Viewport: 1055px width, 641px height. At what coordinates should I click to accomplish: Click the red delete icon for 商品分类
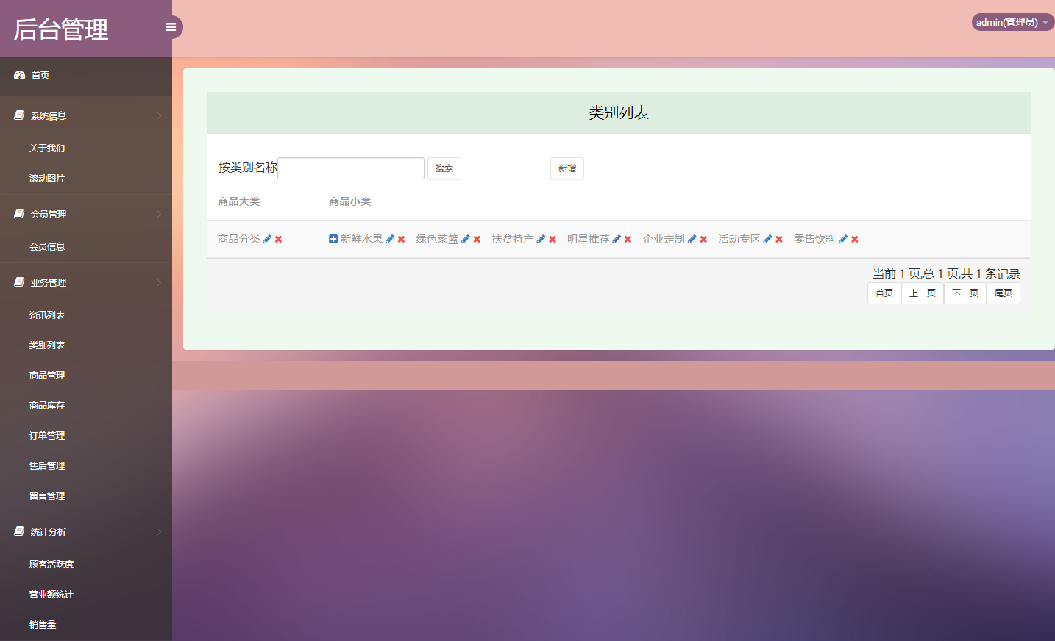pyautogui.click(x=279, y=239)
